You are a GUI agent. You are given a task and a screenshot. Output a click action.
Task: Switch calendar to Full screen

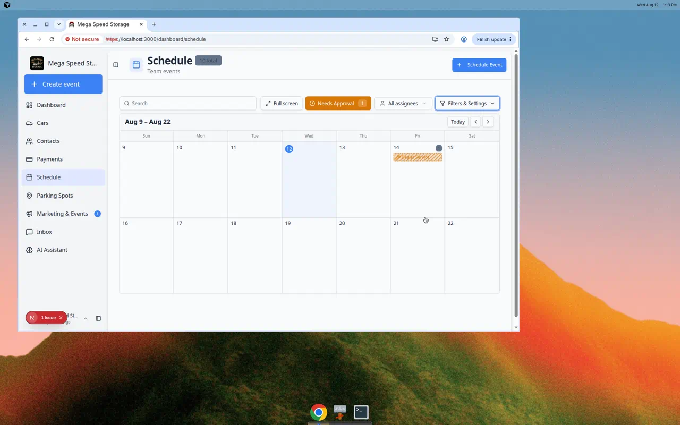tap(282, 103)
